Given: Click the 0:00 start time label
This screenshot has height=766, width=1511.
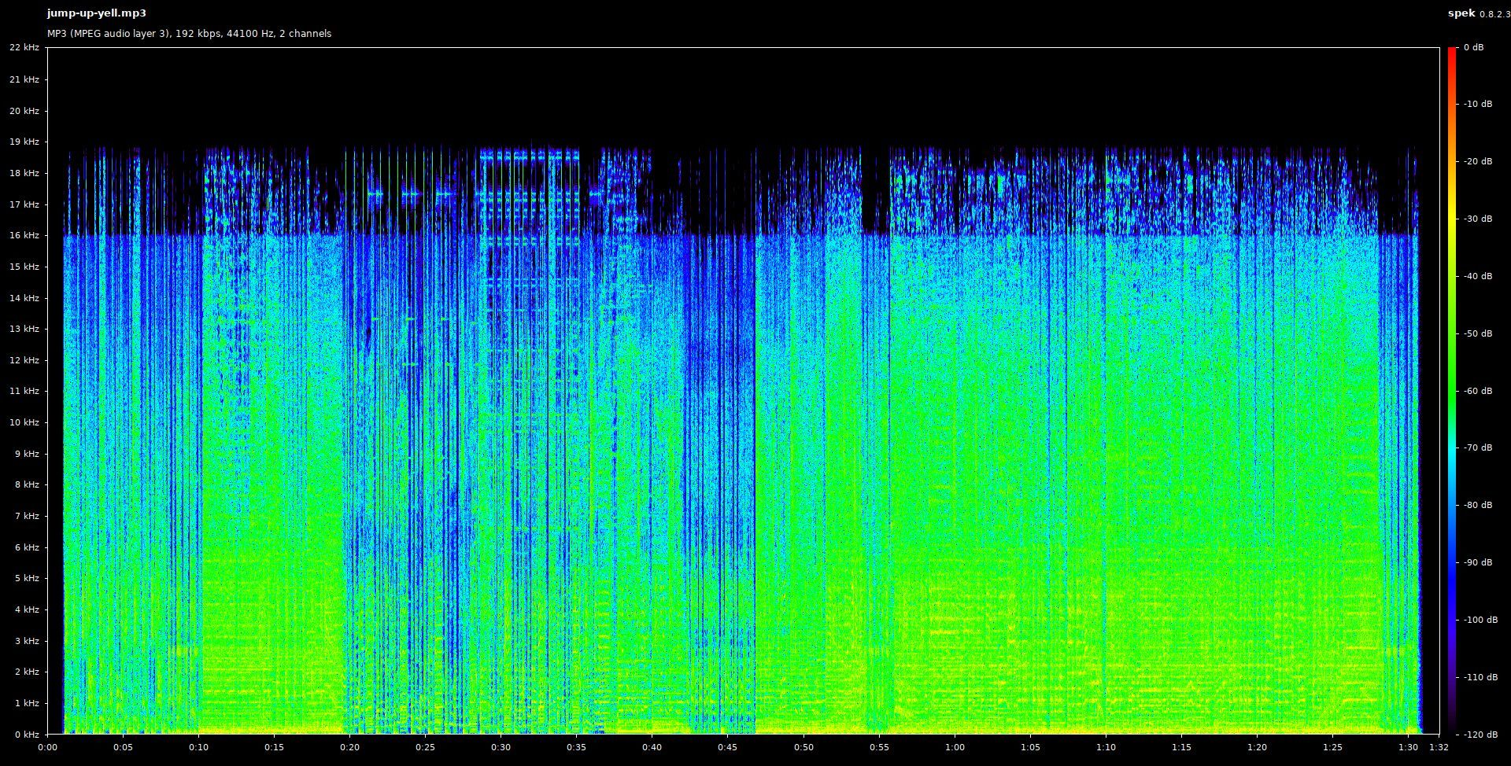Looking at the screenshot, I should pos(47,747).
